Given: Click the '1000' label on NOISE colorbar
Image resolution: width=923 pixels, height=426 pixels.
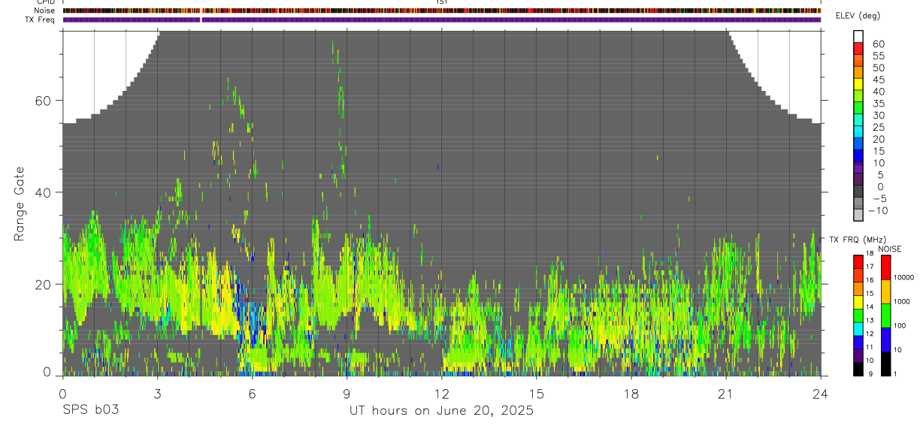Looking at the screenshot, I should (x=903, y=301).
